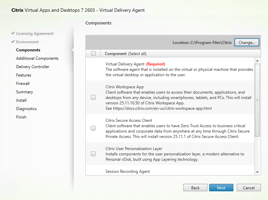Click the Environment checkmark icon
Screen dimensions: 268x200
13,42
